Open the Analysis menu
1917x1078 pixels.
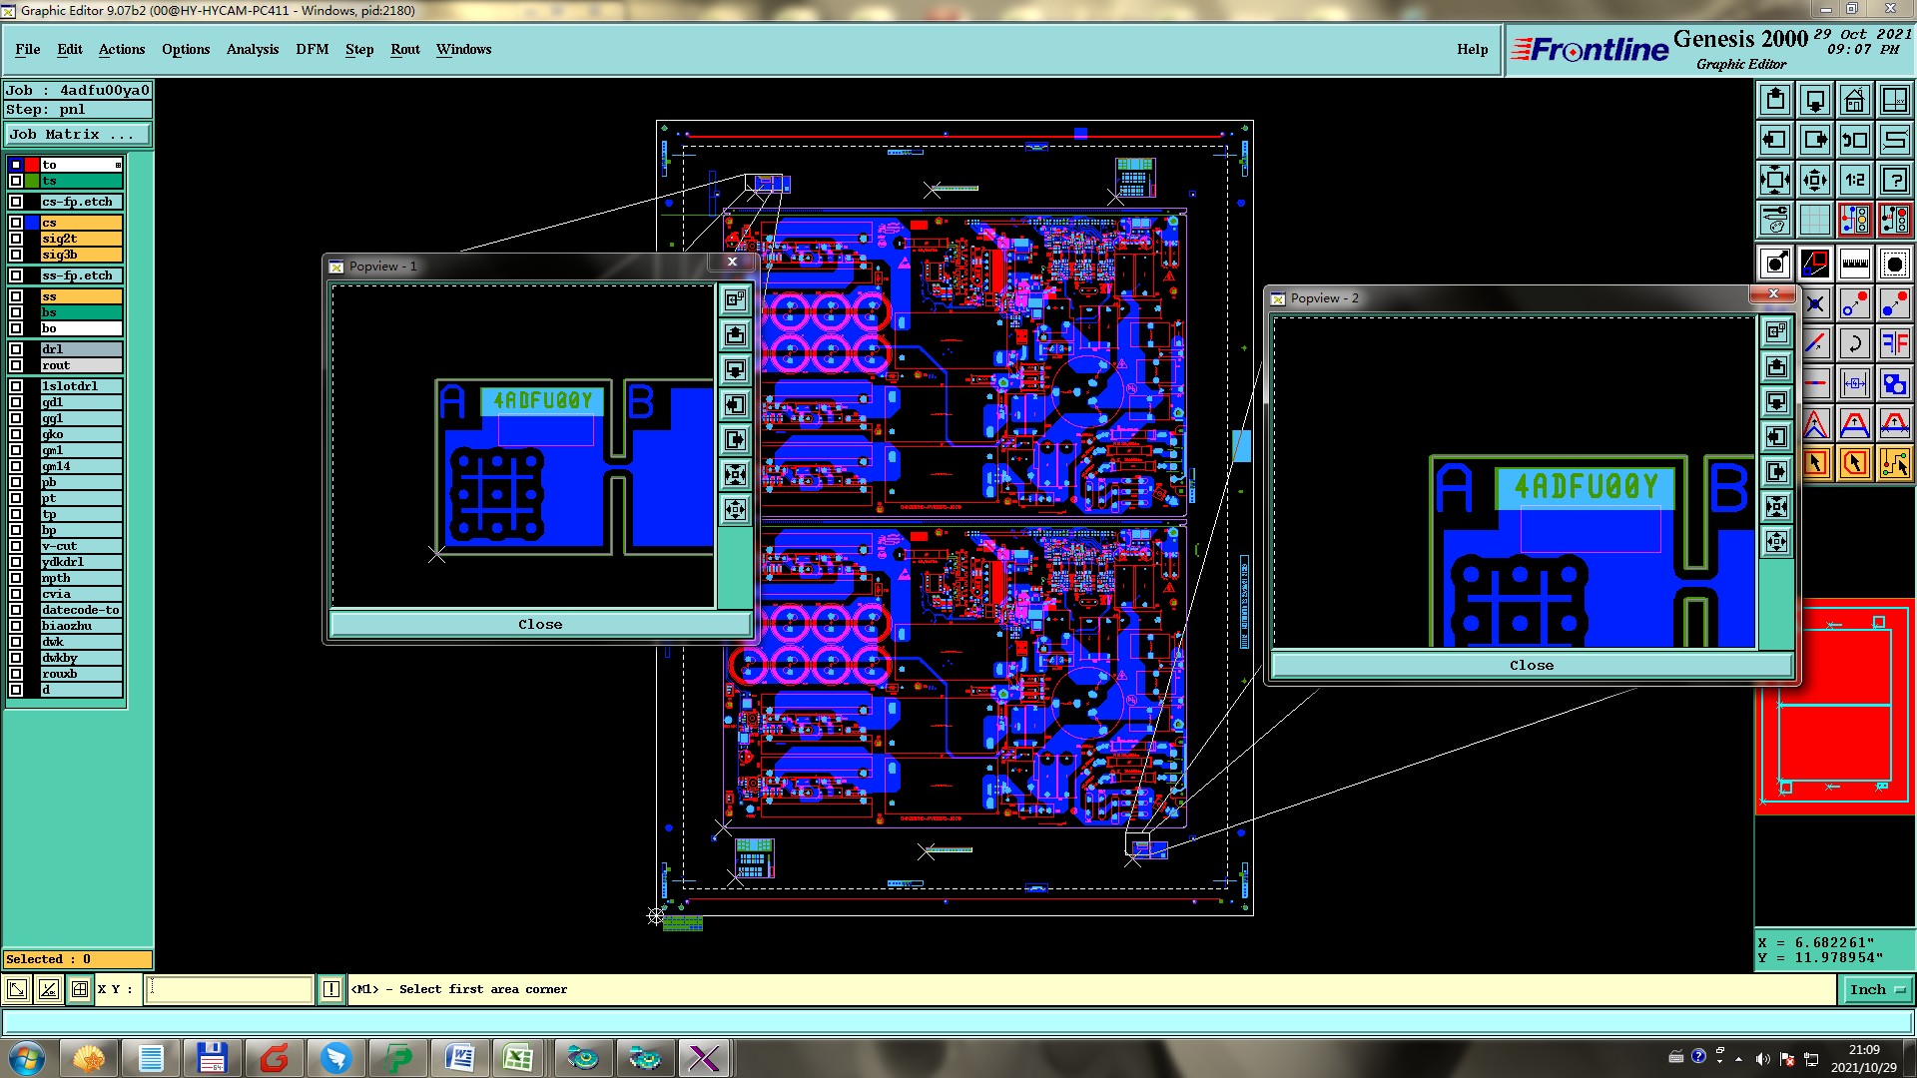click(252, 49)
